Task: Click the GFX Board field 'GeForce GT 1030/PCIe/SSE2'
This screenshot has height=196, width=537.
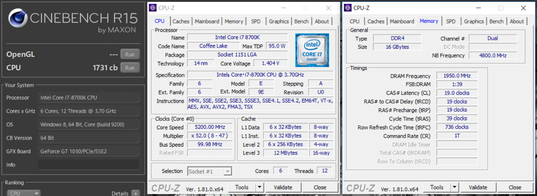Action: (88, 151)
